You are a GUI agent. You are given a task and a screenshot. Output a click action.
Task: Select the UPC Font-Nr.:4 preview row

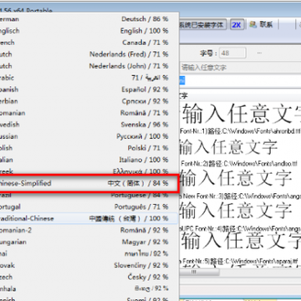point(240,217)
